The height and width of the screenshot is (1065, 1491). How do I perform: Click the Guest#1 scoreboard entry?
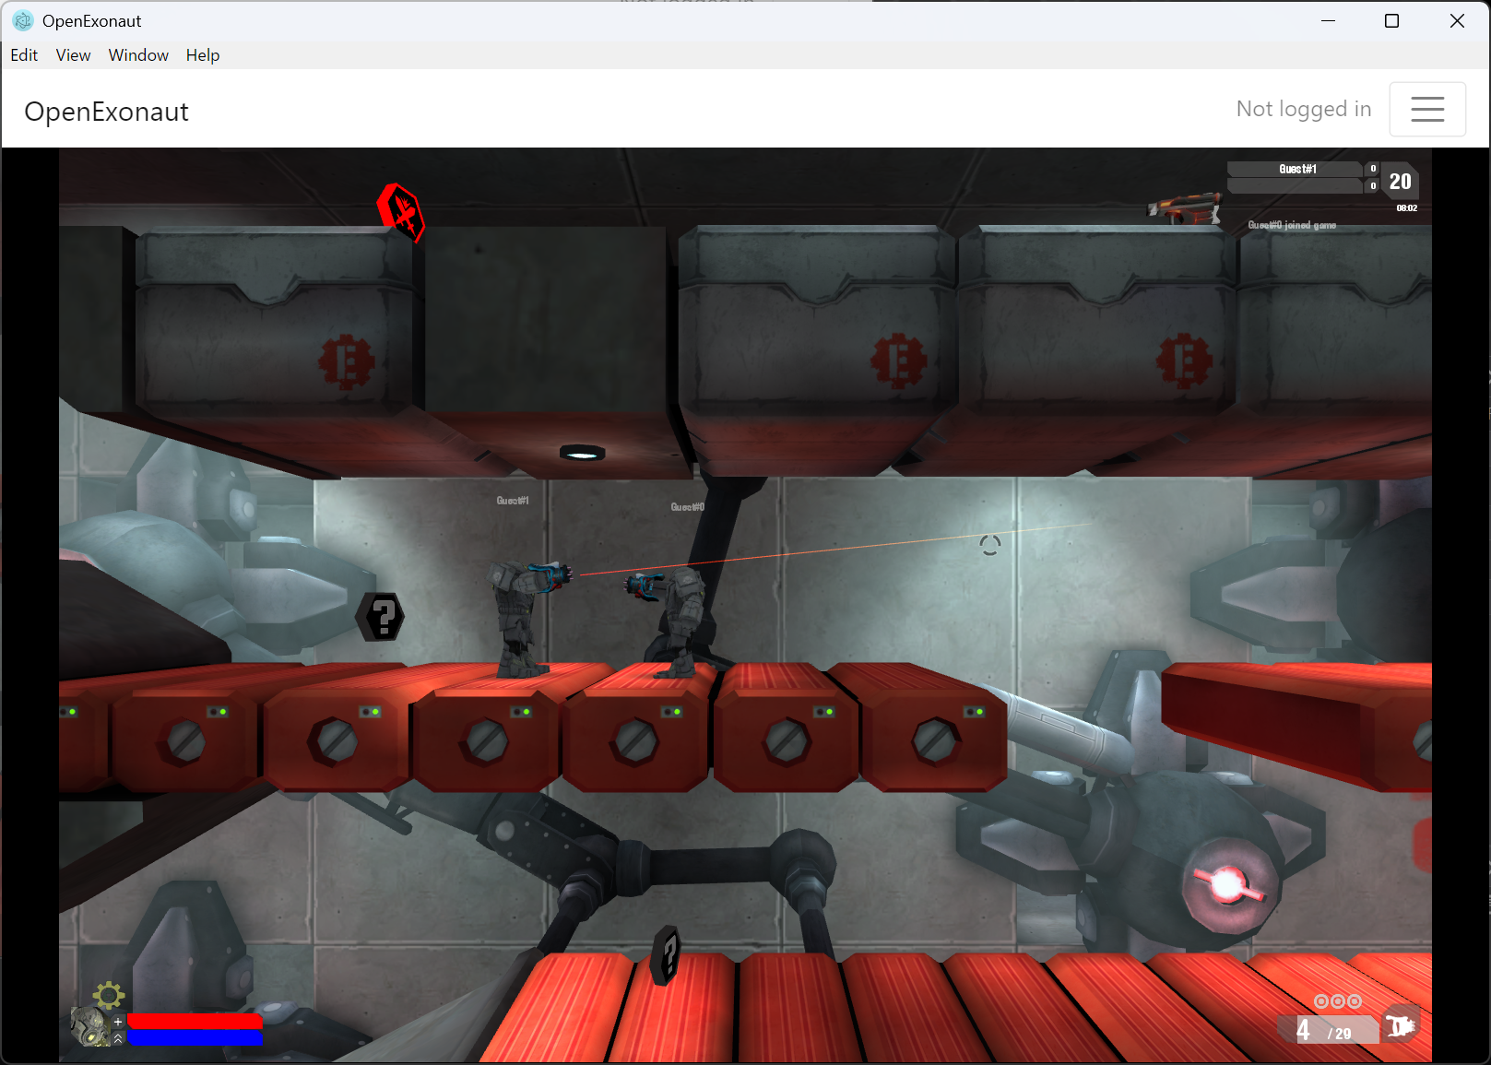pos(1296,169)
